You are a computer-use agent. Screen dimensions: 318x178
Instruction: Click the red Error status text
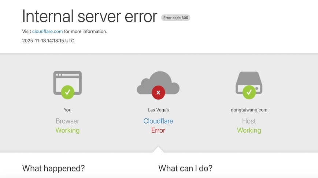coord(158,130)
